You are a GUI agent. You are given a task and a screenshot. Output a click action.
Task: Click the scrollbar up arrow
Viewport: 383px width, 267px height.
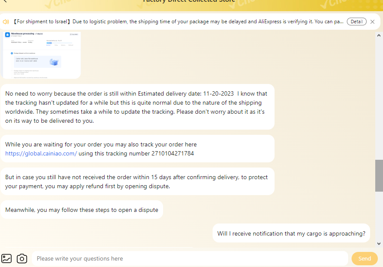tap(379, 35)
